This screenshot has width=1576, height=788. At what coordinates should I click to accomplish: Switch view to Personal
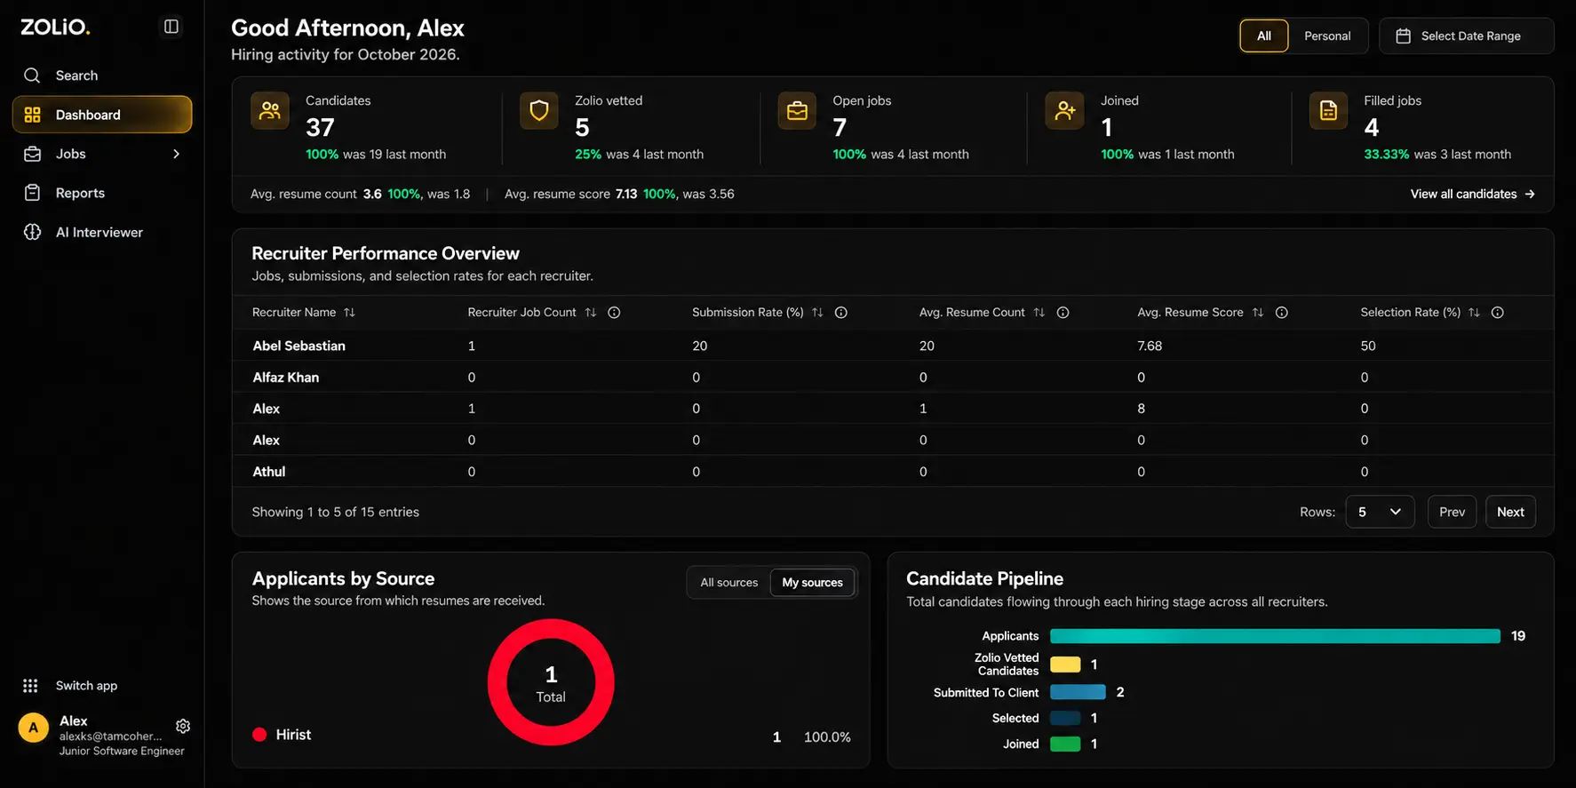click(1327, 36)
